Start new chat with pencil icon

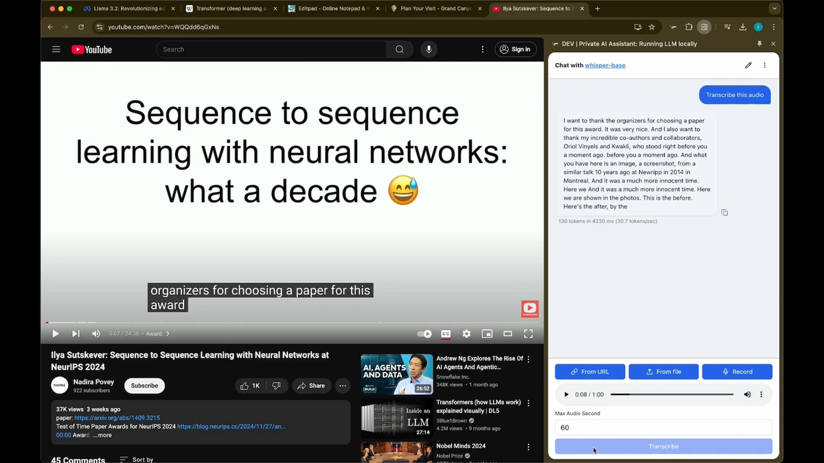tap(748, 65)
